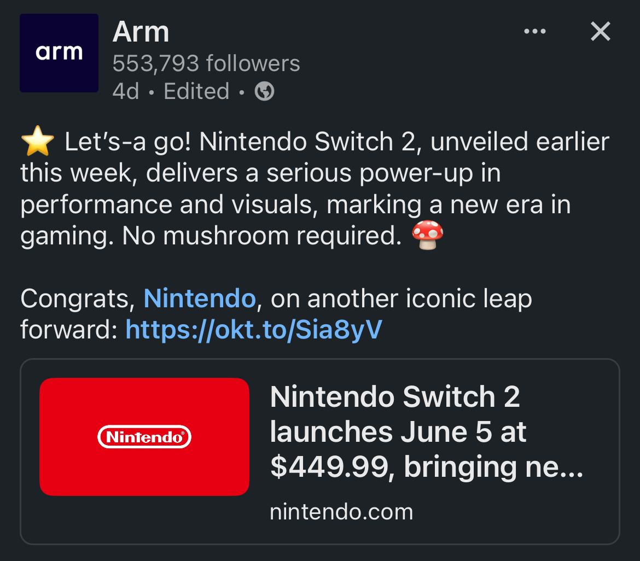Open the blue Nintendo mention link

(200, 298)
